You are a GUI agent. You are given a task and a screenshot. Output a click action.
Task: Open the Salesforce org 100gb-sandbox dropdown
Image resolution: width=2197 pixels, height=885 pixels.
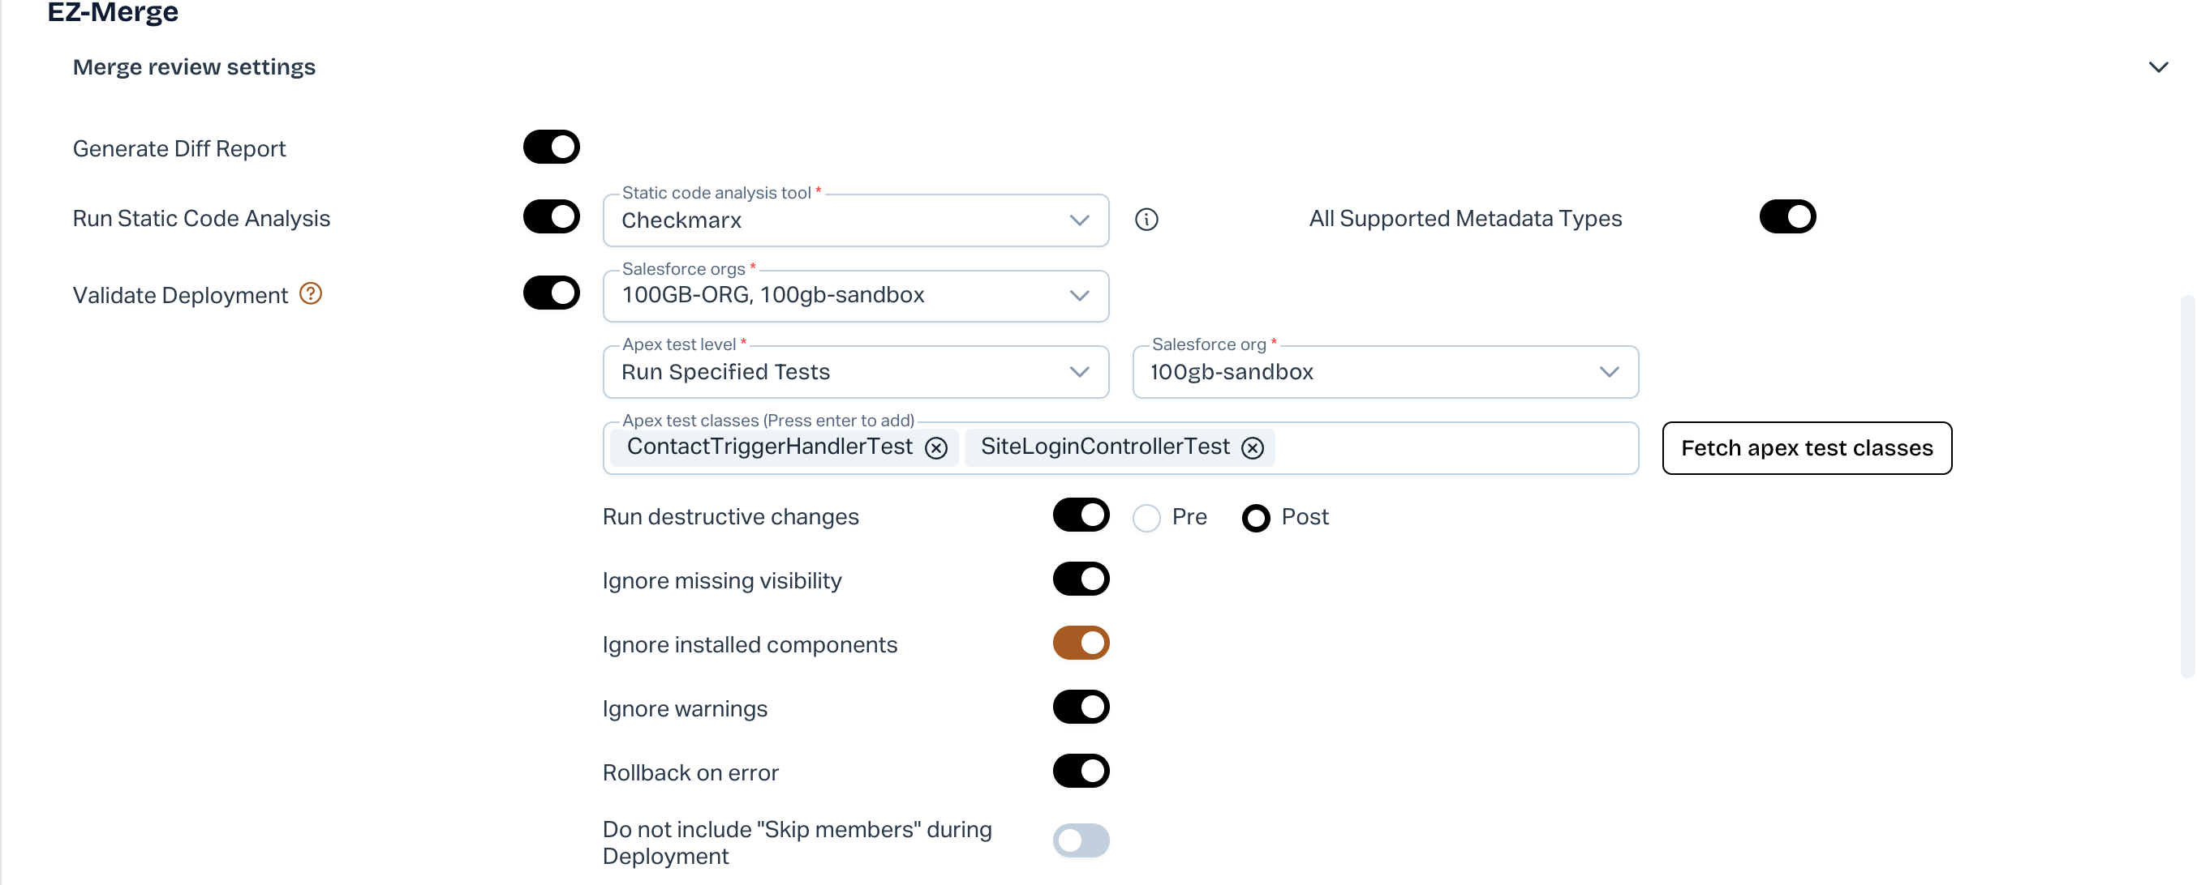[x=1384, y=371]
